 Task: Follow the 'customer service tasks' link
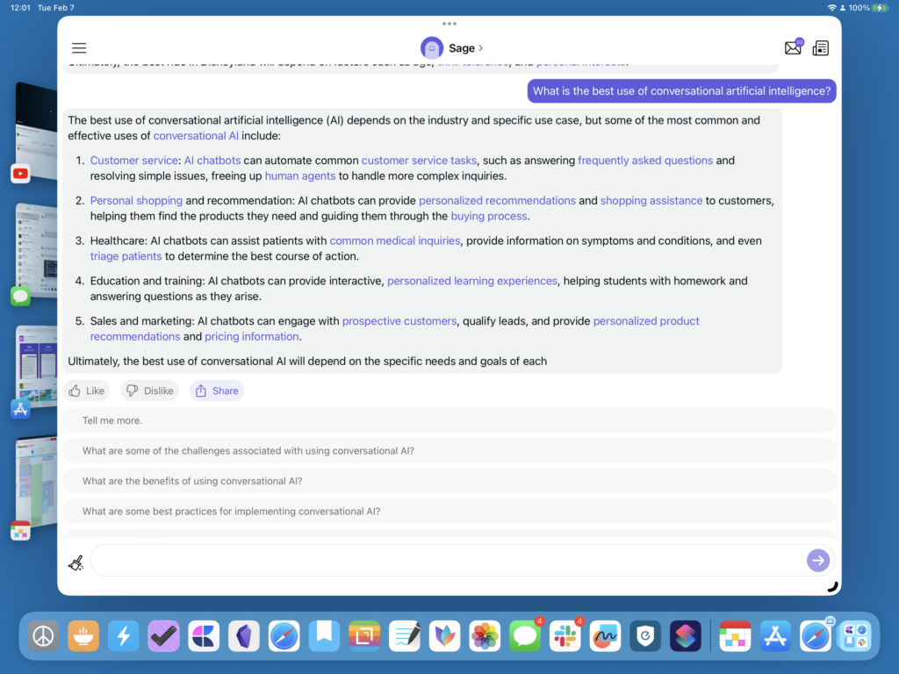[x=419, y=161]
